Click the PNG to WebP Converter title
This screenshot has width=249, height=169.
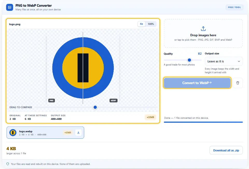[33, 5]
